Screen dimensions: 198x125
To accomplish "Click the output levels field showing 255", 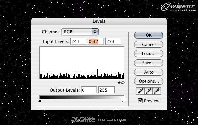I will click(106, 90).
